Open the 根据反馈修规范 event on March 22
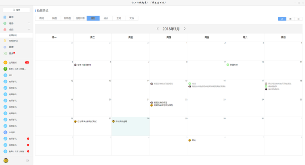This screenshot has height=165, width=305. 161,103
